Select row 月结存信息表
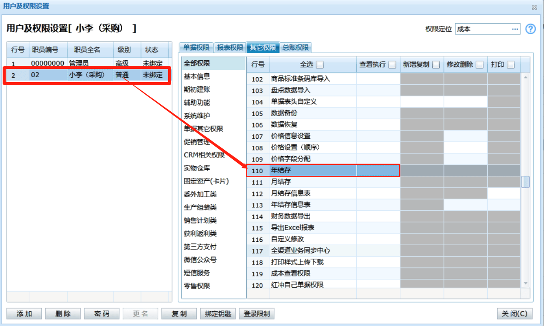 [x=384, y=193]
